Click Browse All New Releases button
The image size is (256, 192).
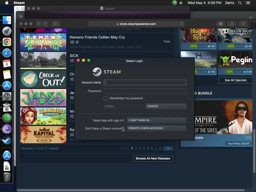pos(153,158)
